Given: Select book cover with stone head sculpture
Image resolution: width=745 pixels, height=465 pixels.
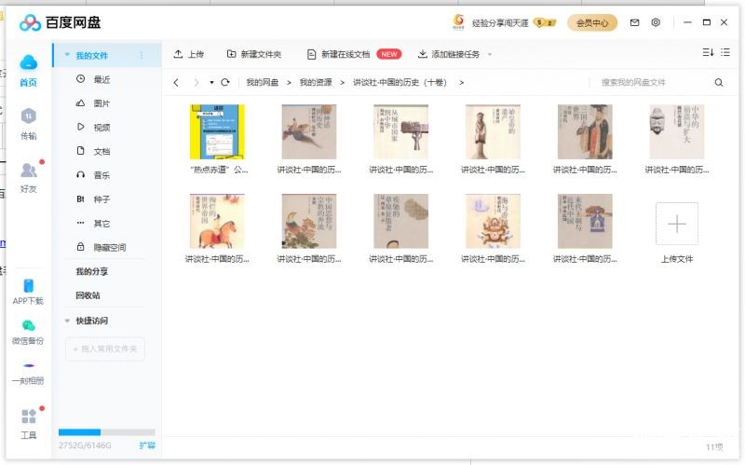Looking at the screenshot, I should point(677,131).
